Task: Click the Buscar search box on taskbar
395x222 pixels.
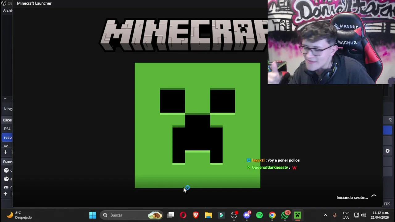Action: (132, 215)
